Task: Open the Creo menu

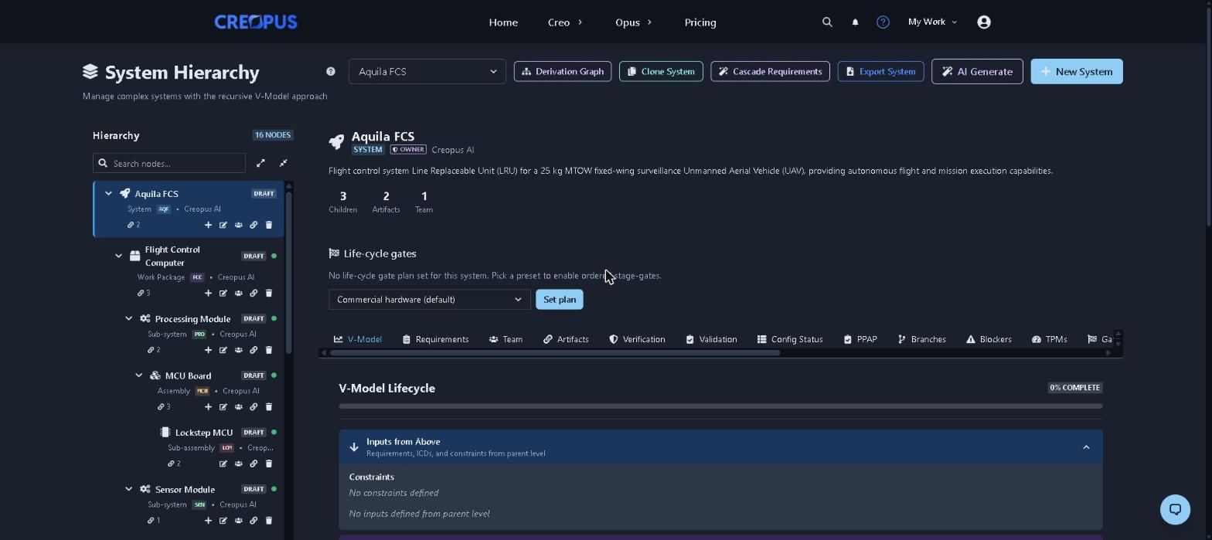Action: tap(565, 22)
